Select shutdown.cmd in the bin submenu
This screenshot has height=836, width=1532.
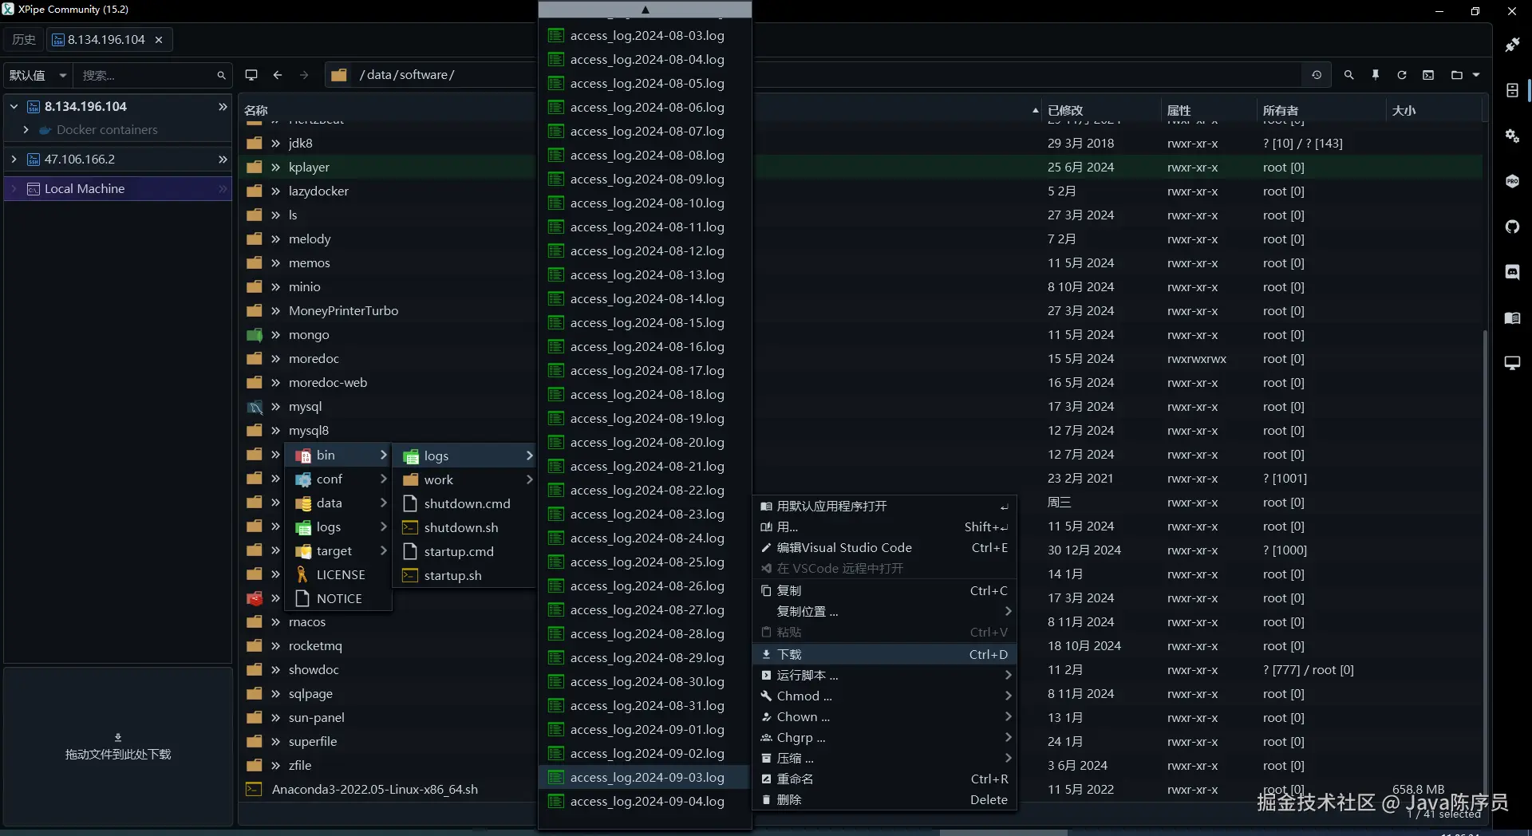point(465,504)
